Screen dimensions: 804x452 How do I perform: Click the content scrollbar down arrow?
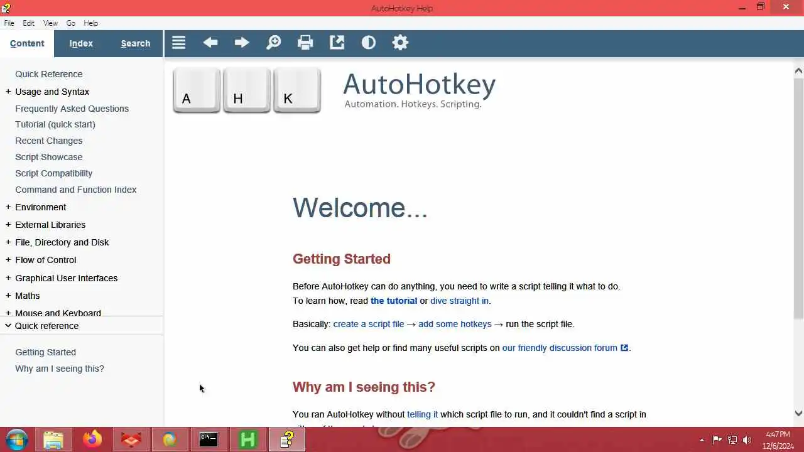pyautogui.click(x=798, y=413)
